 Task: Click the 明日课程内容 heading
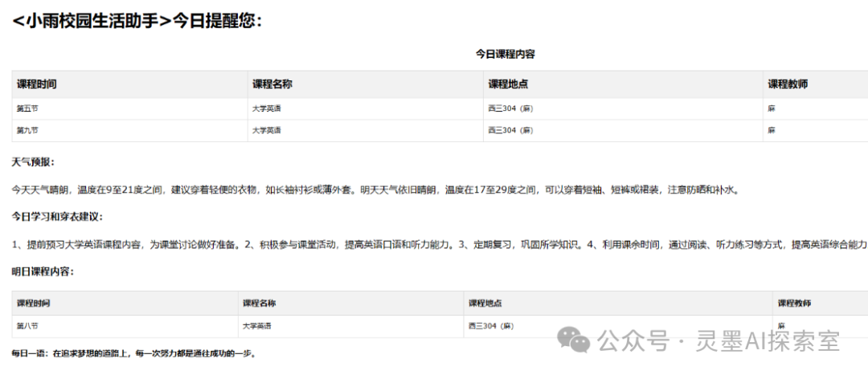pyautogui.click(x=43, y=271)
